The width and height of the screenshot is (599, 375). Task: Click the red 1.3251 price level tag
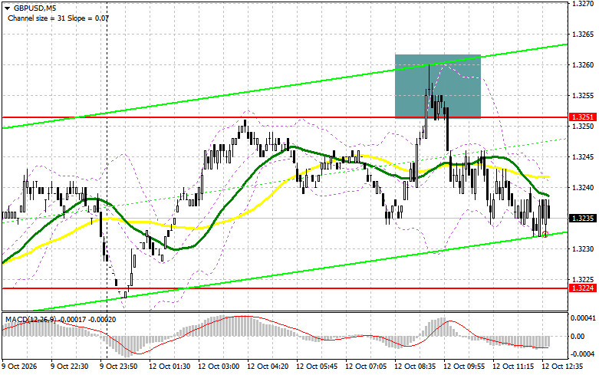(583, 117)
